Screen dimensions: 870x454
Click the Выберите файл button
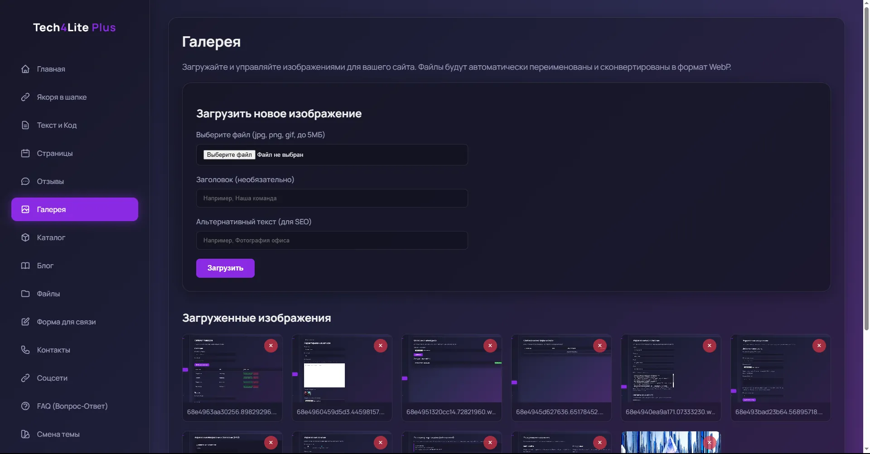(229, 155)
